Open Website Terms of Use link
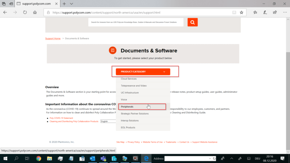Viewport: 290px width, 163px height. [153, 142]
